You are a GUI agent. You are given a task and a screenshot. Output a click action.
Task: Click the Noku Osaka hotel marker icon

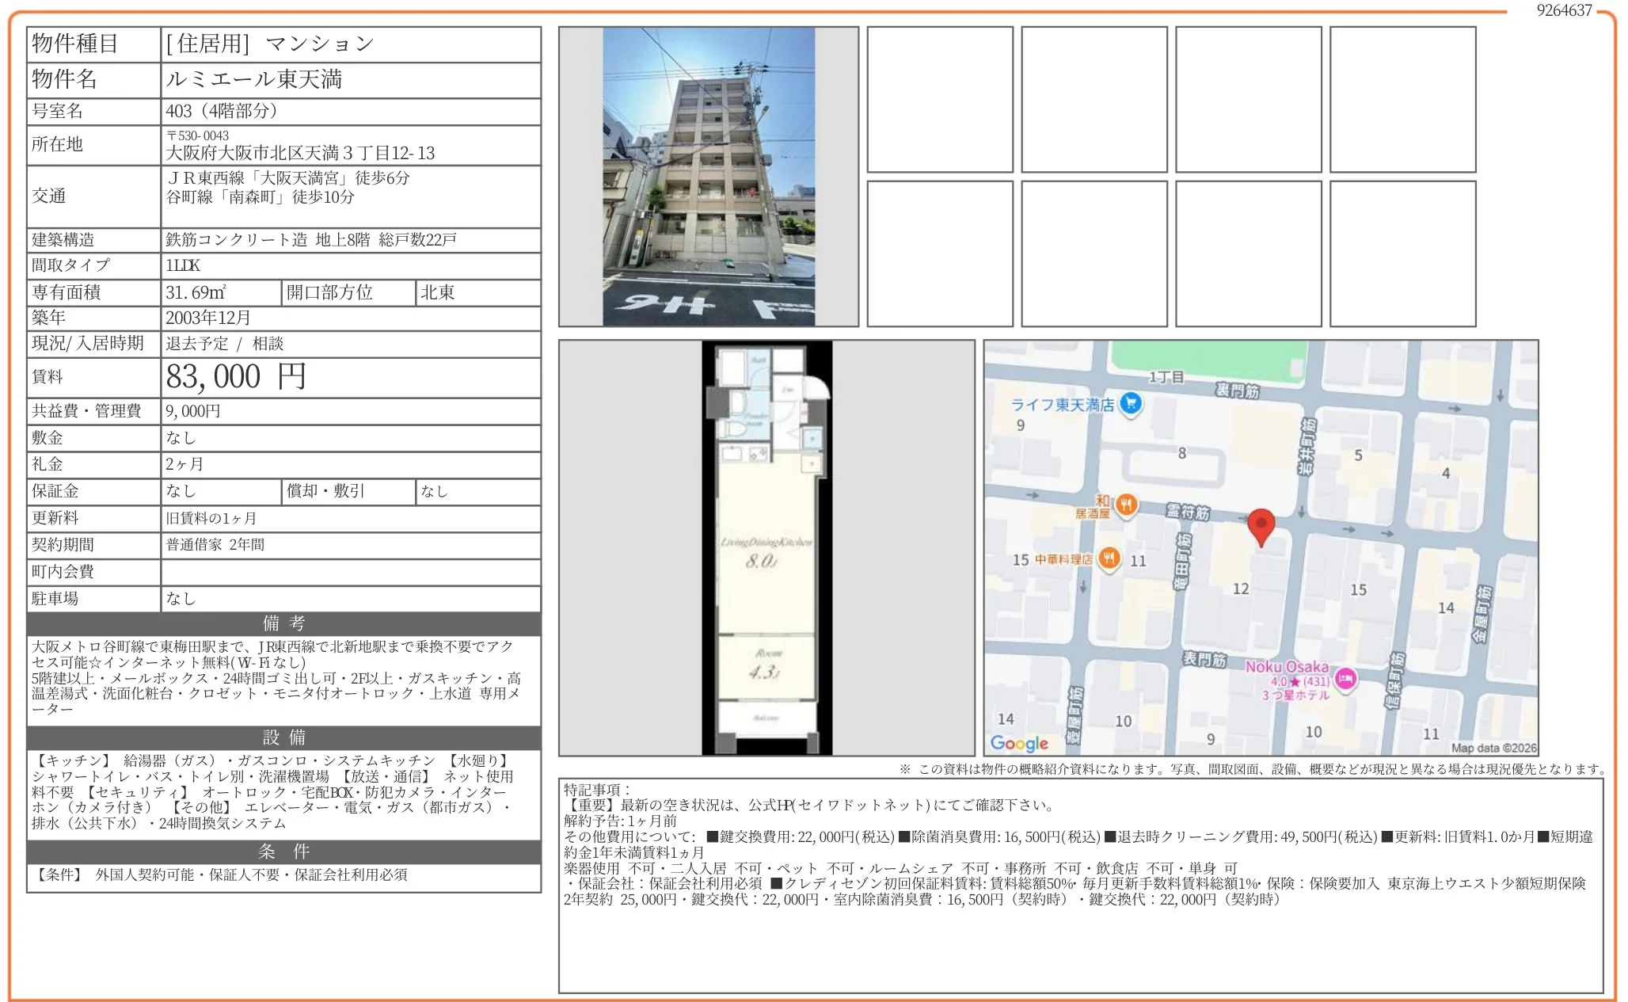tap(1345, 679)
